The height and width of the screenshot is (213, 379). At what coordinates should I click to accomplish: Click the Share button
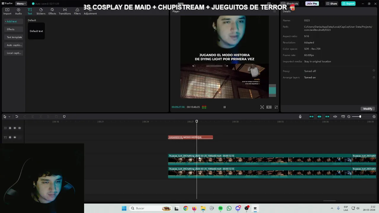[332, 4]
